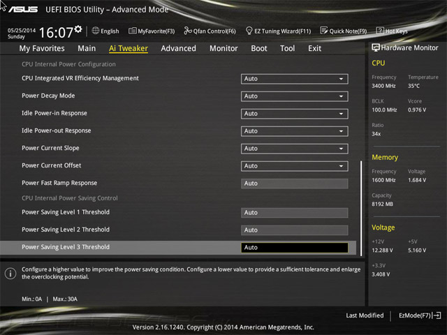Click the Hardware Monitor title
This screenshot has width=447, height=335.
point(410,48)
